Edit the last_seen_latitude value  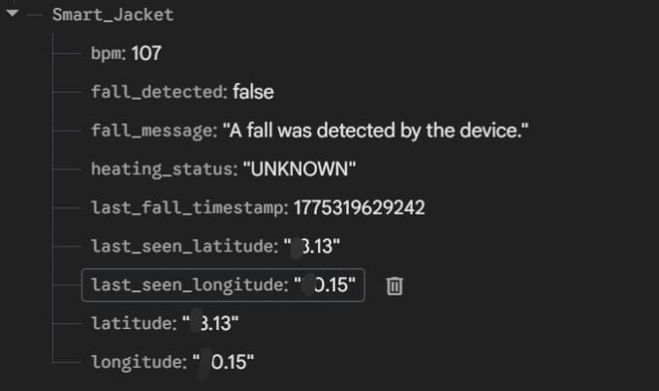click(313, 247)
